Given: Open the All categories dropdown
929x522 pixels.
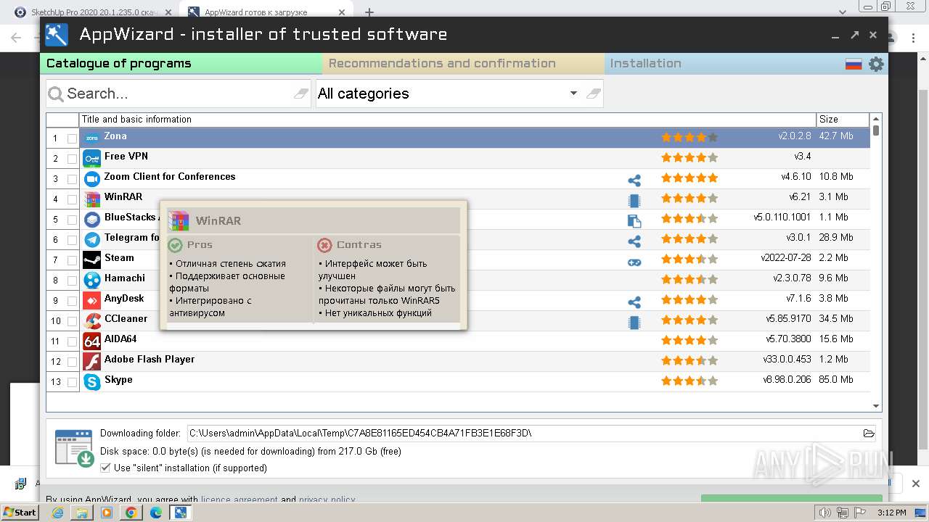Looking at the screenshot, I should pyautogui.click(x=573, y=94).
